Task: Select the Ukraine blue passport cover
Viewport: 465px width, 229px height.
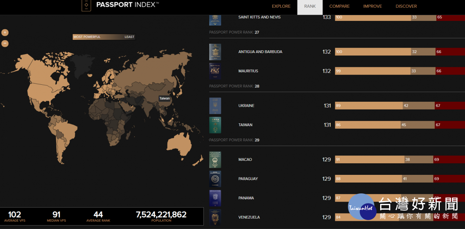Action: coord(215,106)
